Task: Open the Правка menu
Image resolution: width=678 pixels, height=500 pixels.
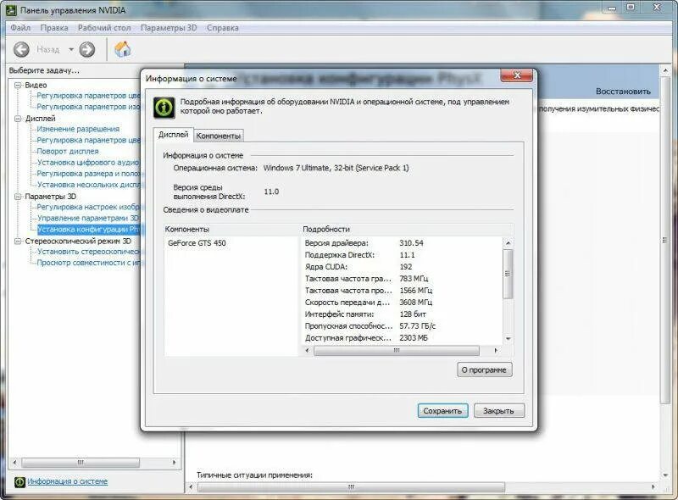Action: [54, 28]
